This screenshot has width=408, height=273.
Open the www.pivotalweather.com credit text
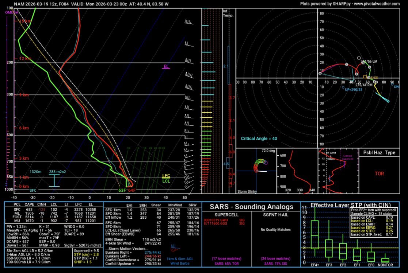[x=377, y=4]
